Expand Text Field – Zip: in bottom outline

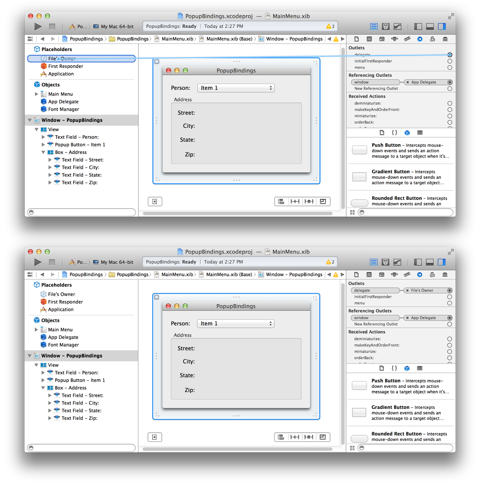(x=50, y=418)
